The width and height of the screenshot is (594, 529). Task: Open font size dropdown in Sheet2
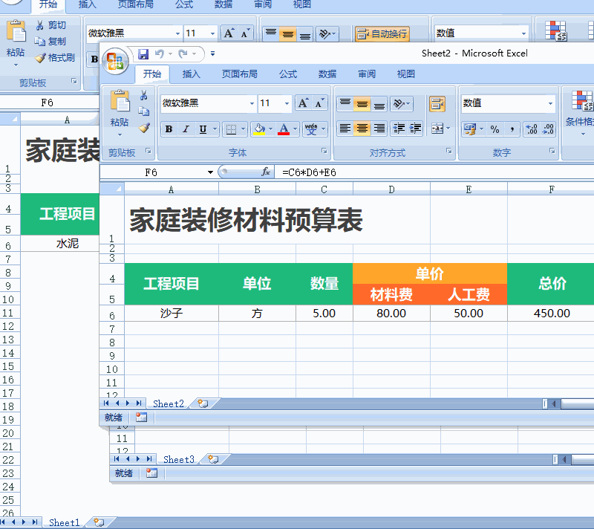(287, 103)
